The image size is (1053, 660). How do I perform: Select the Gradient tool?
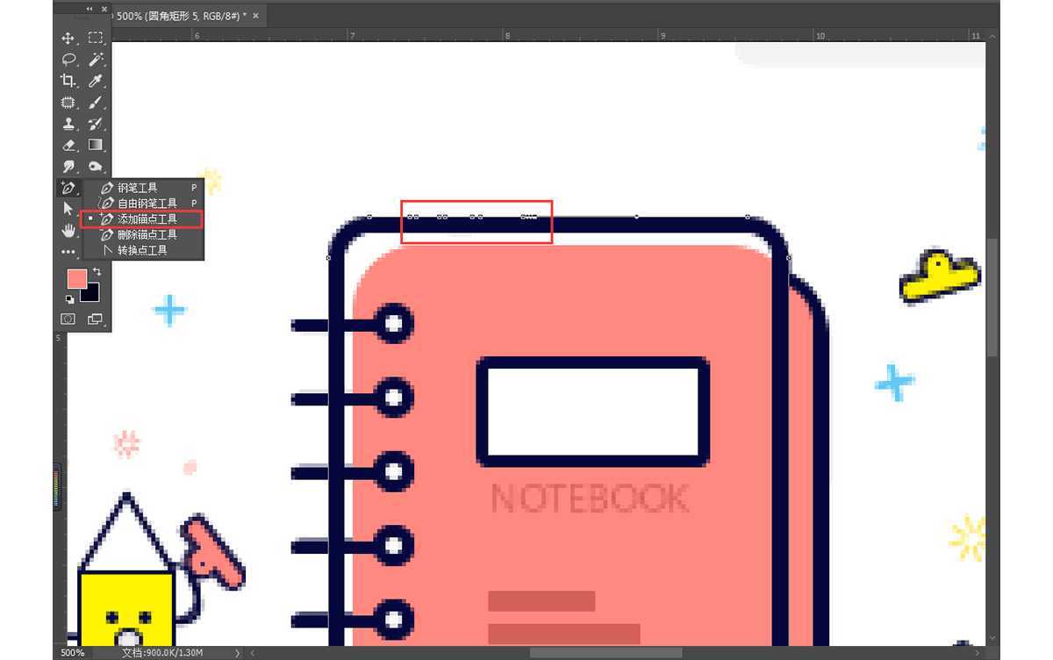[x=96, y=145]
